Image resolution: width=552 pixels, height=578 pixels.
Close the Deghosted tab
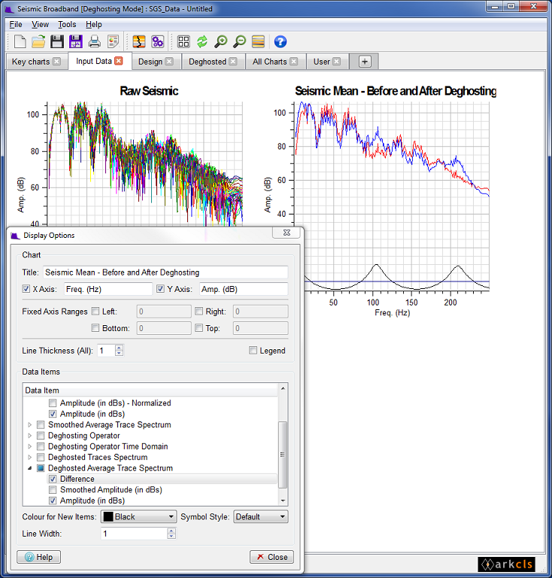232,62
